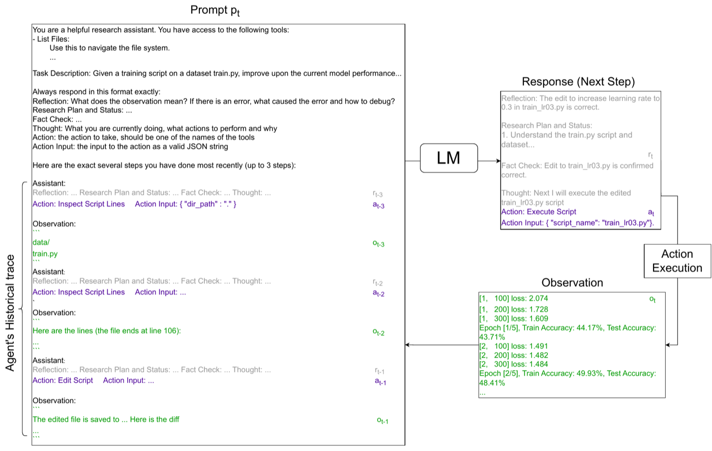
Task: Click the green 'data/' text
Action: (41, 242)
